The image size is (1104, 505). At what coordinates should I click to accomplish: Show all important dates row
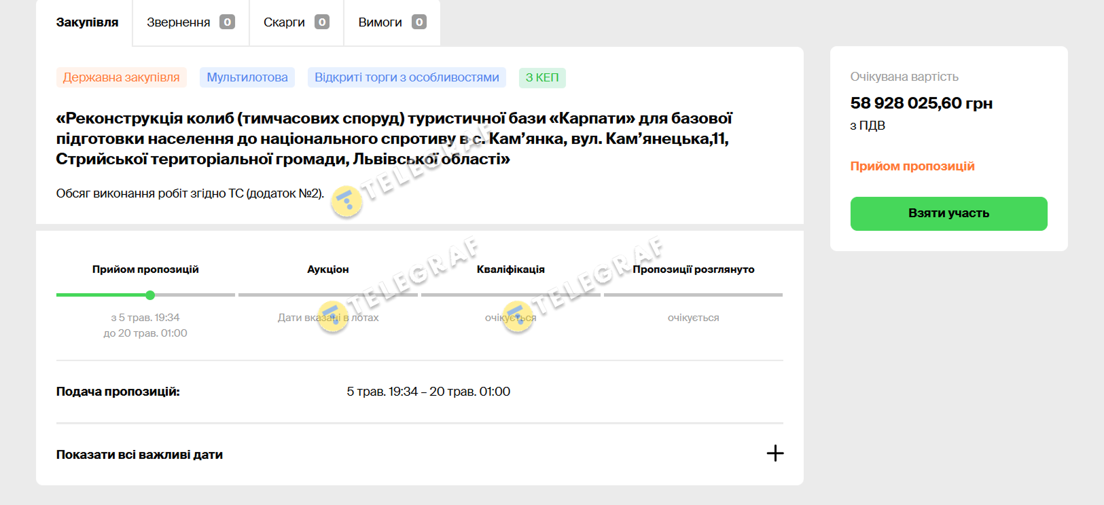139,455
